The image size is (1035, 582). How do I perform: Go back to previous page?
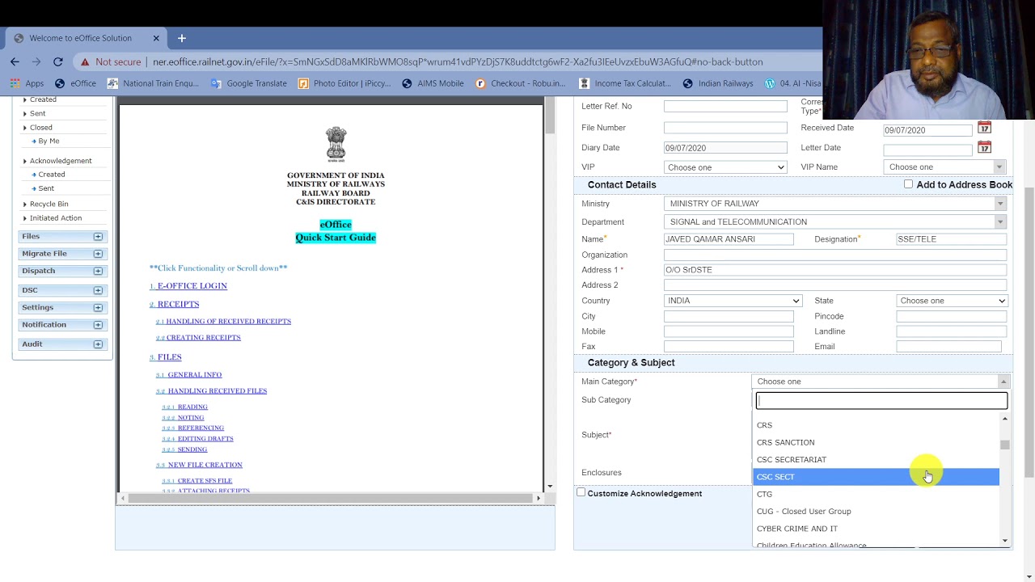15,61
